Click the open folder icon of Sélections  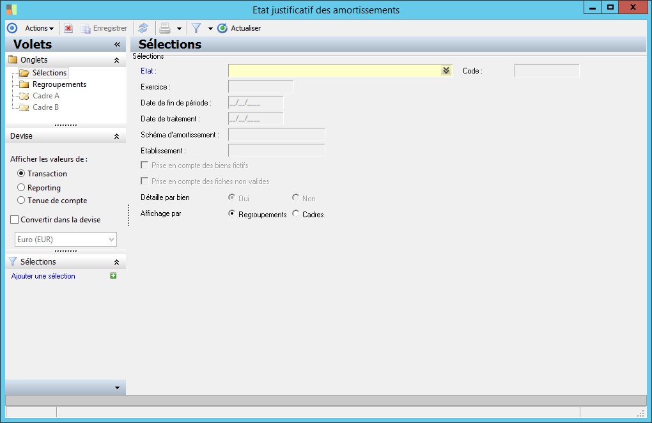[x=24, y=73]
